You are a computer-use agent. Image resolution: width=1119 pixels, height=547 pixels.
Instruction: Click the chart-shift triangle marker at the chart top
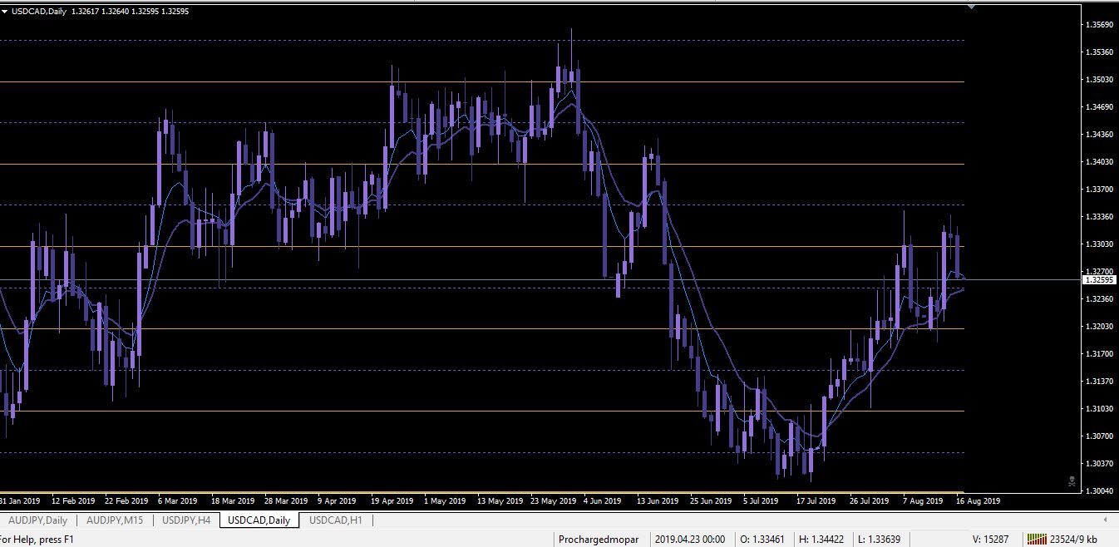972,6
